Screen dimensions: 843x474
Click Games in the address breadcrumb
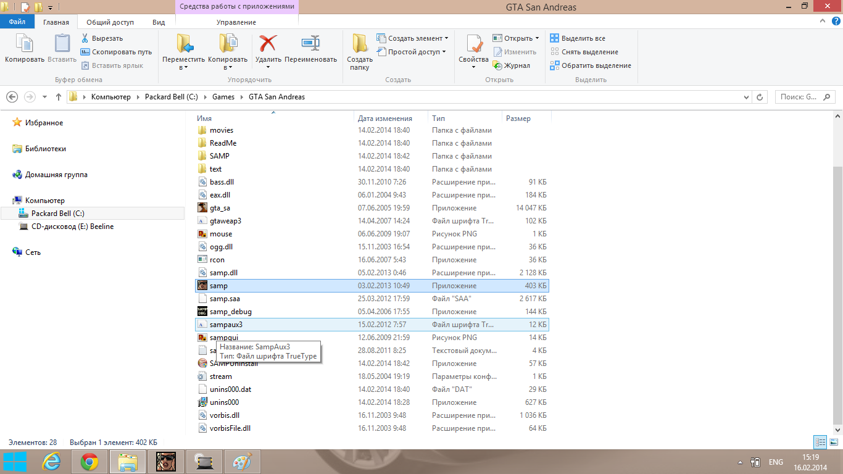click(x=223, y=97)
